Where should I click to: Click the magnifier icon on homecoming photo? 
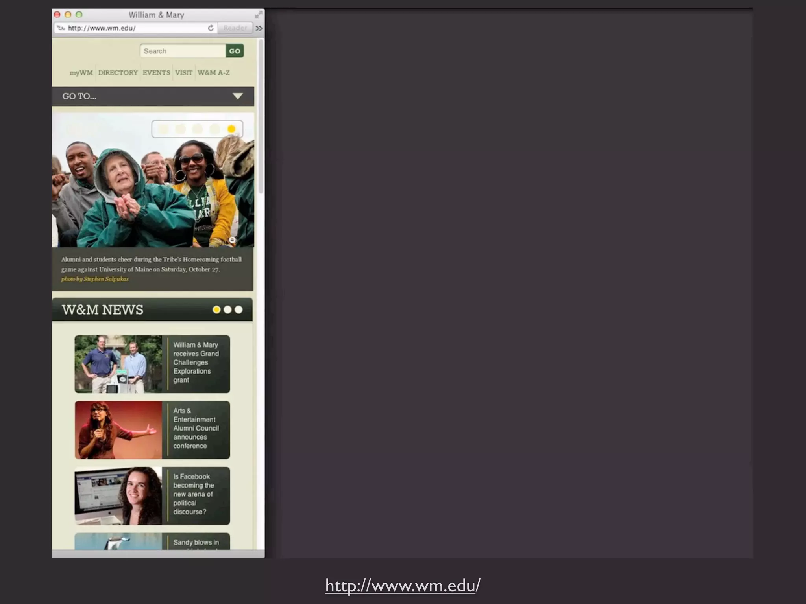(x=232, y=240)
